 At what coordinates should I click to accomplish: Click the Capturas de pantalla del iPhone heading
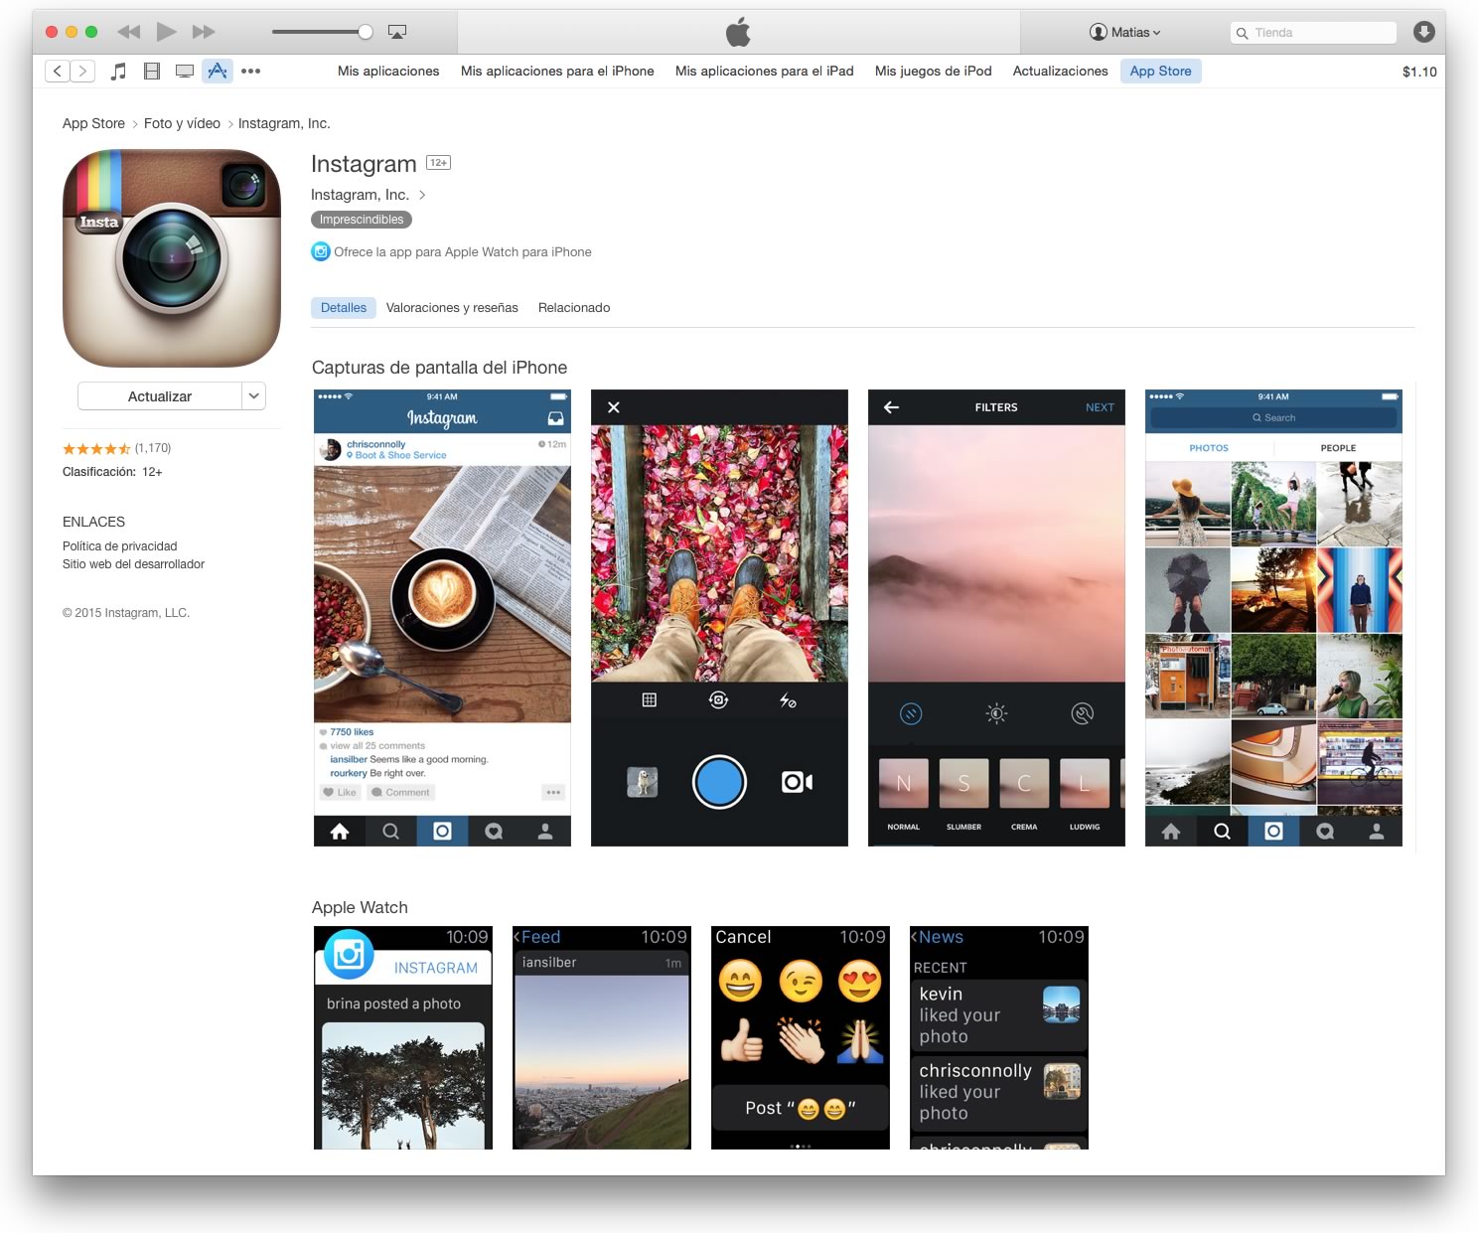click(439, 368)
